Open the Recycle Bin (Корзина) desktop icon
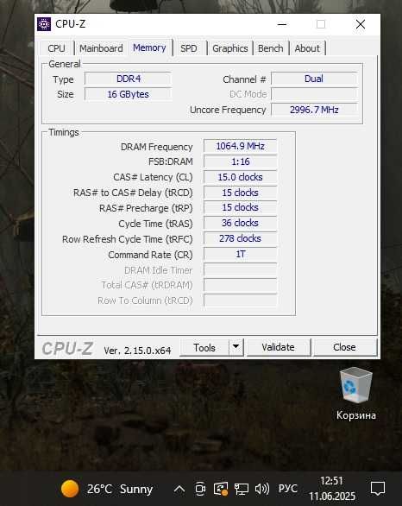 click(x=356, y=394)
